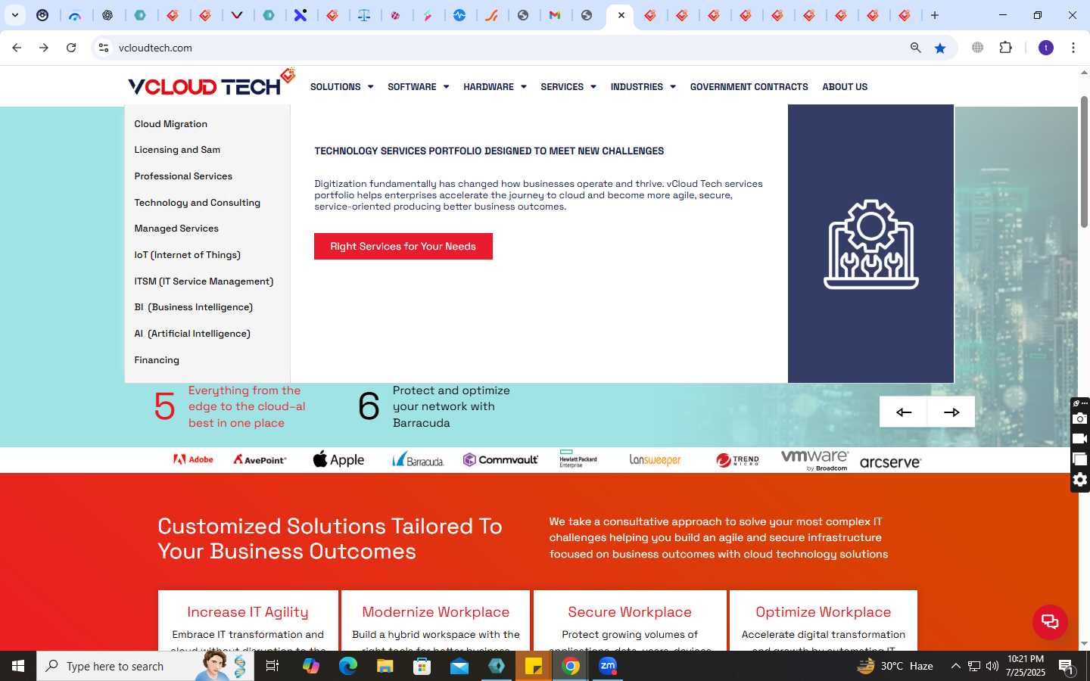Click the VMware by Broadcom logo
The height and width of the screenshot is (681, 1090).
pos(814,460)
